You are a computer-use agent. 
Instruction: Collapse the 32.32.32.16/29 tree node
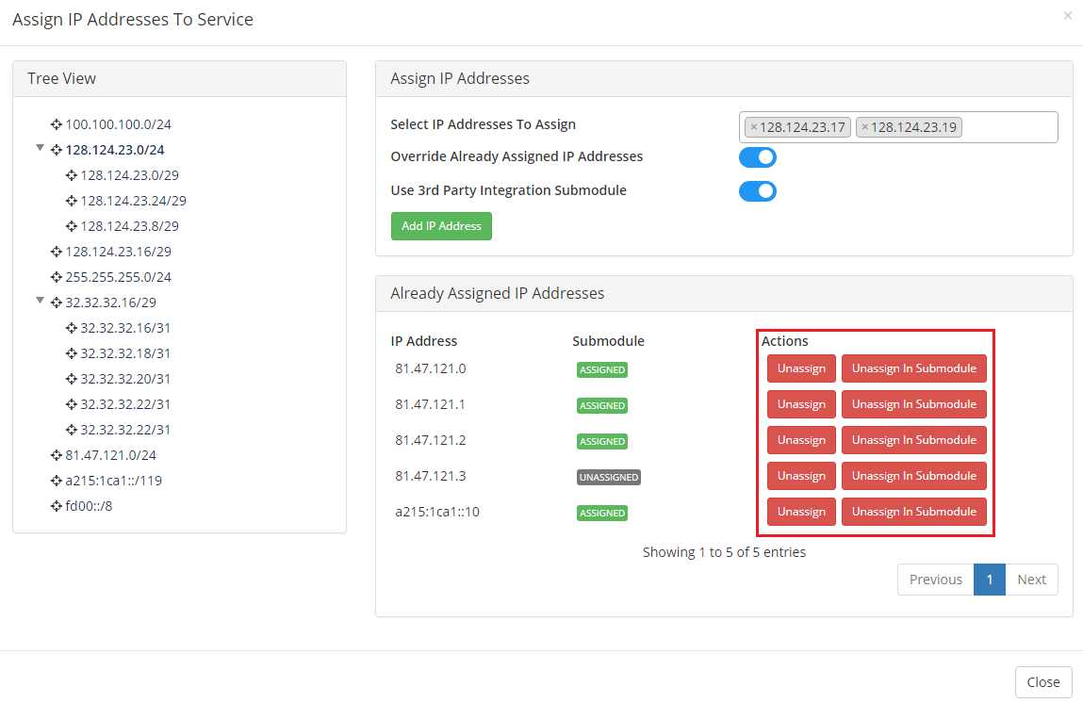[41, 301]
